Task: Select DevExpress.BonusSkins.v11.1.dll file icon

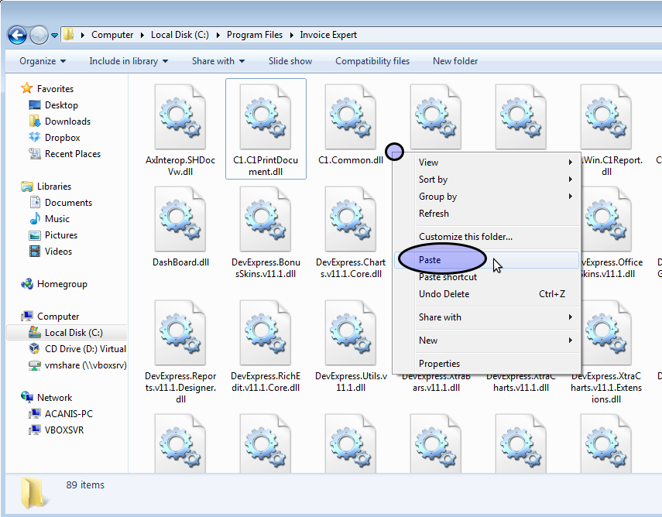Action: (266, 218)
